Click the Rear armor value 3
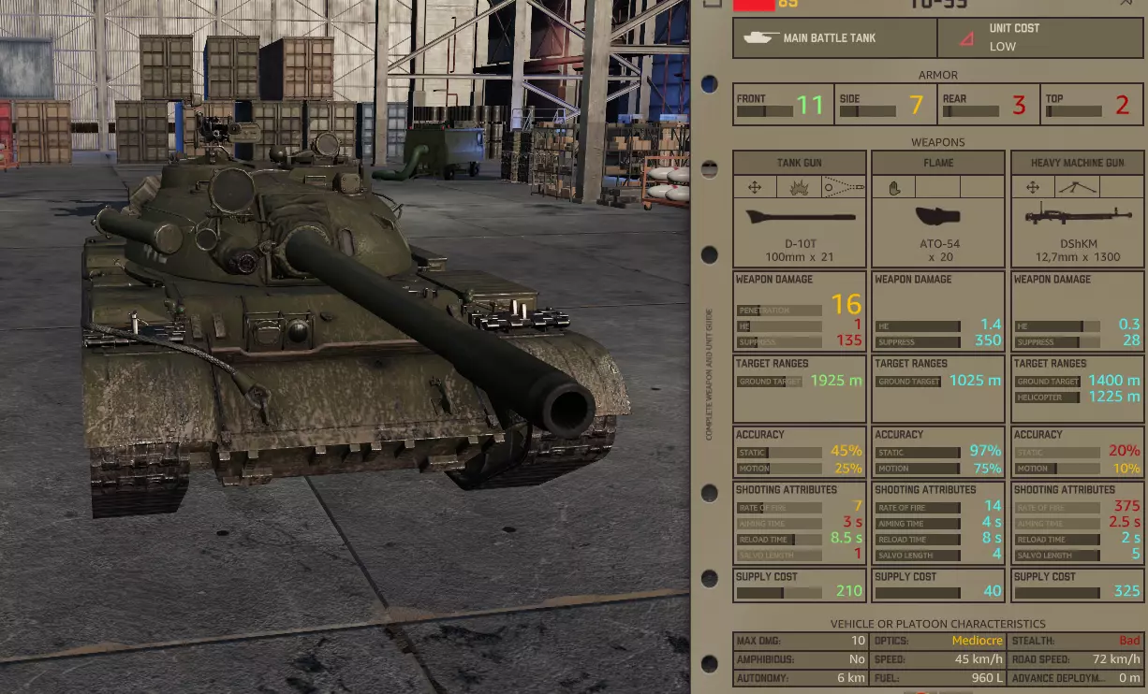The width and height of the screenshot is (1148, 694). tap(1019, 106)
